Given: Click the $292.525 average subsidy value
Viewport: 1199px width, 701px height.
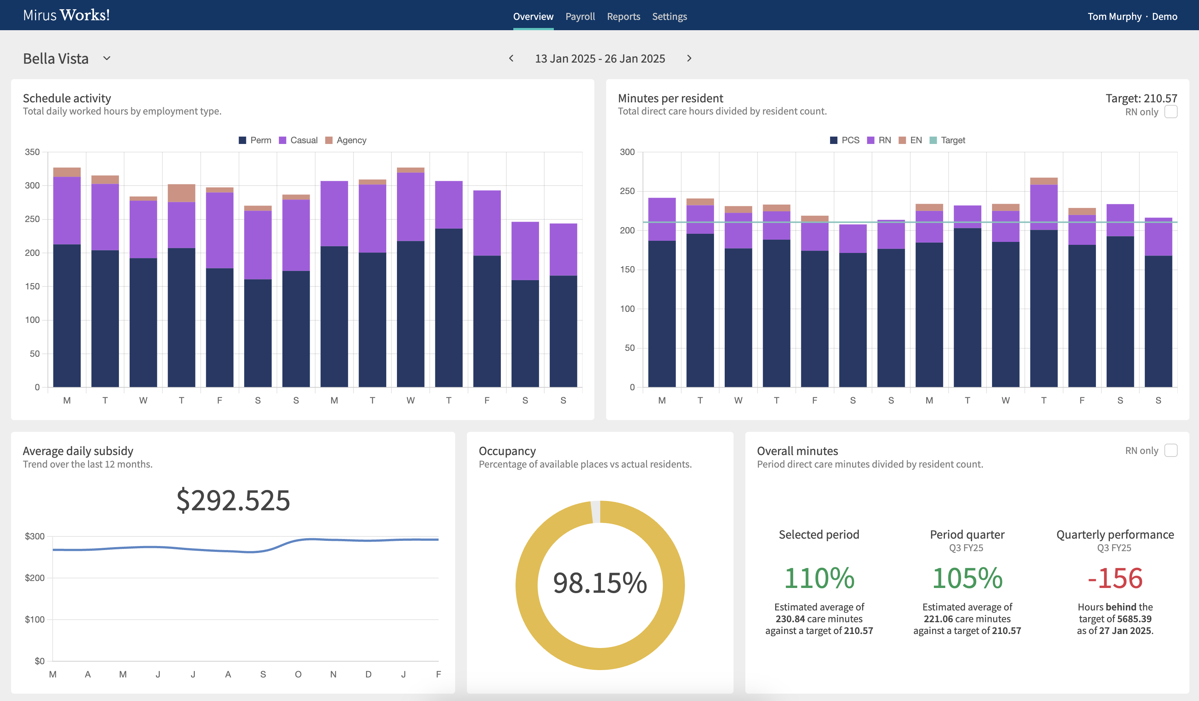Looking at the screenshot, I should tap(233, 500).
